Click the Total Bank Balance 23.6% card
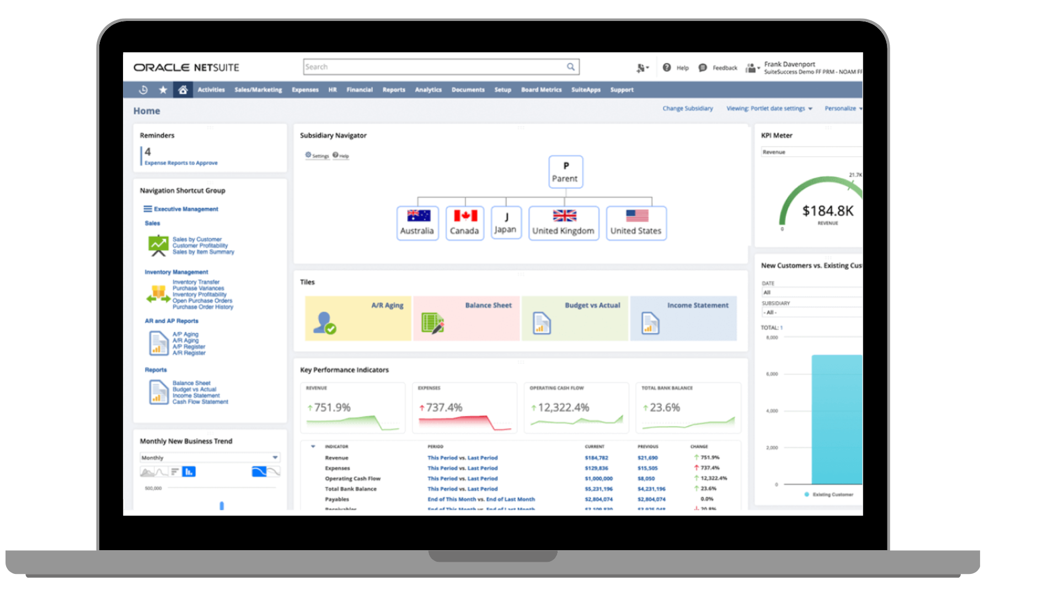This screenshot has height=596, width=1059. [x=688, y=408]
